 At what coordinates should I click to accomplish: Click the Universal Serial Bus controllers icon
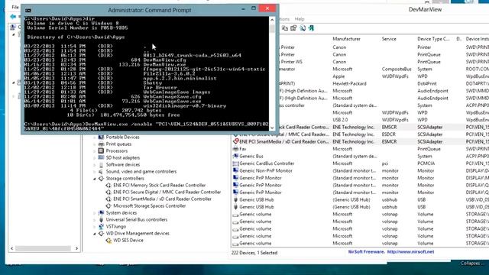coord(101,219)
